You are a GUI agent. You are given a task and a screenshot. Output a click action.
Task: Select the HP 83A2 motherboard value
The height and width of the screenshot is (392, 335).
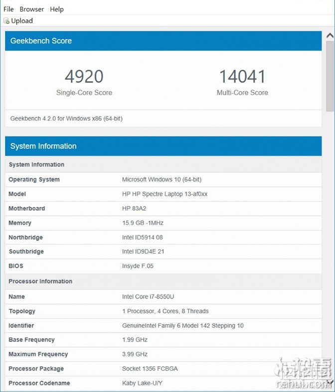point(134,208)
